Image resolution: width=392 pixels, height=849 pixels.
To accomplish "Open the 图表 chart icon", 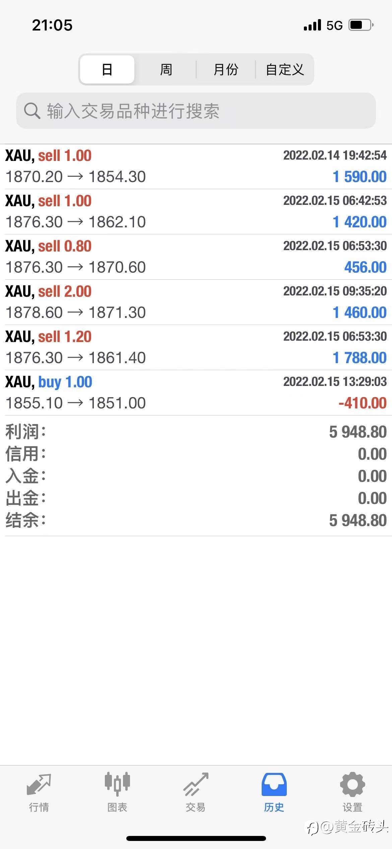I will point(117,785).
